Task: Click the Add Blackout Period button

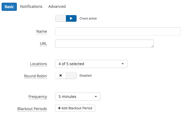Action: coord(75,108)
